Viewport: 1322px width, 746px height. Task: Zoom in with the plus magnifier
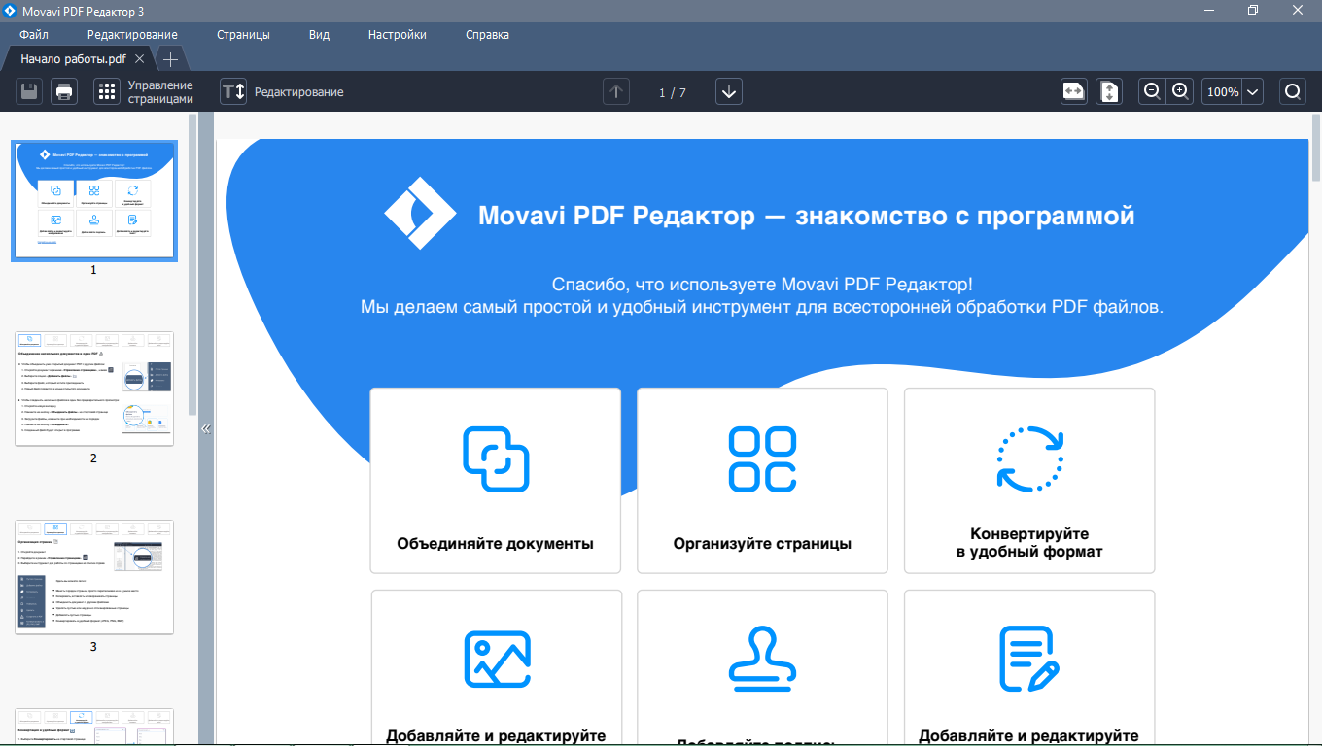[1180, 91]
